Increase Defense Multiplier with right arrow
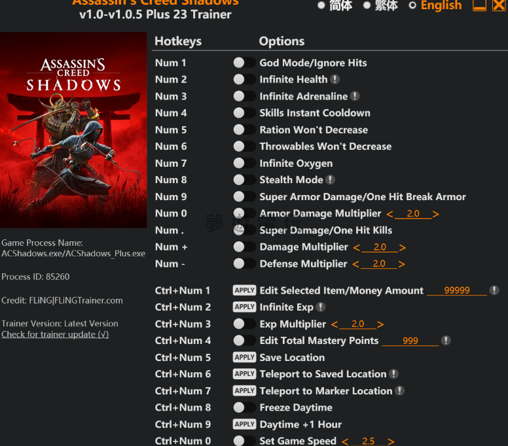The height and width of the screenshot is (446, 508). point(401,264)
